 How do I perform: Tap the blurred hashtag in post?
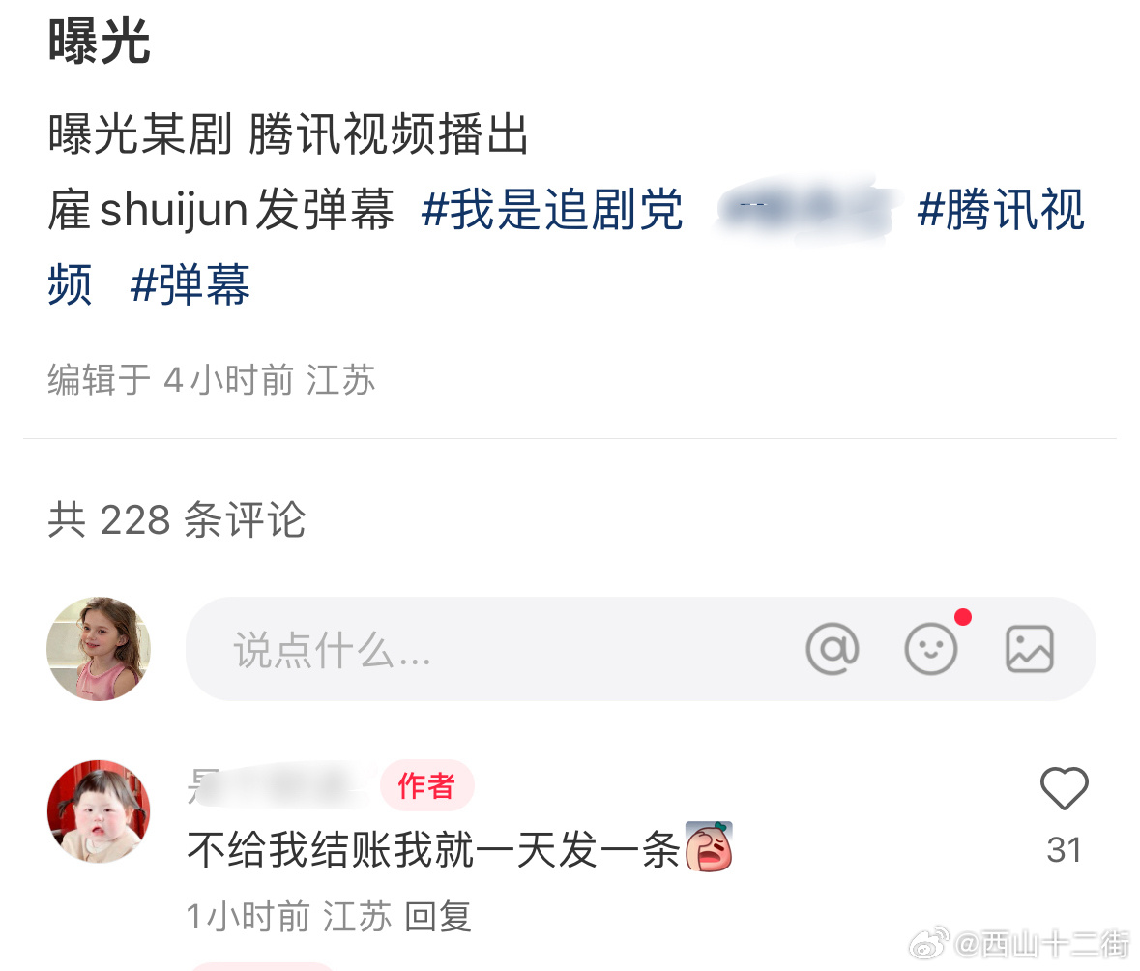[x=805, y=209]
